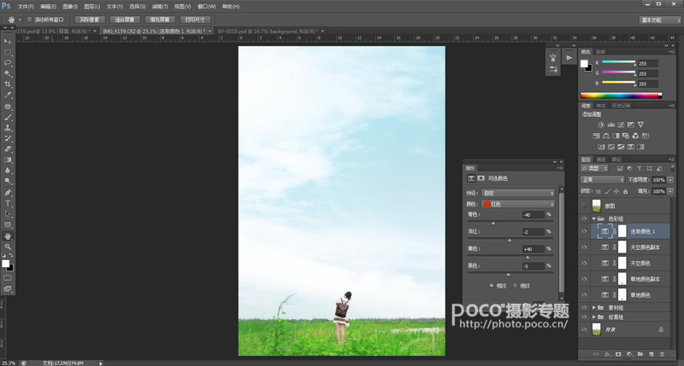The width and height of the screenshot is (684, 366).
Task: Hide the 背景 layer
Action: pyautogui.click(x=584, y=329)
